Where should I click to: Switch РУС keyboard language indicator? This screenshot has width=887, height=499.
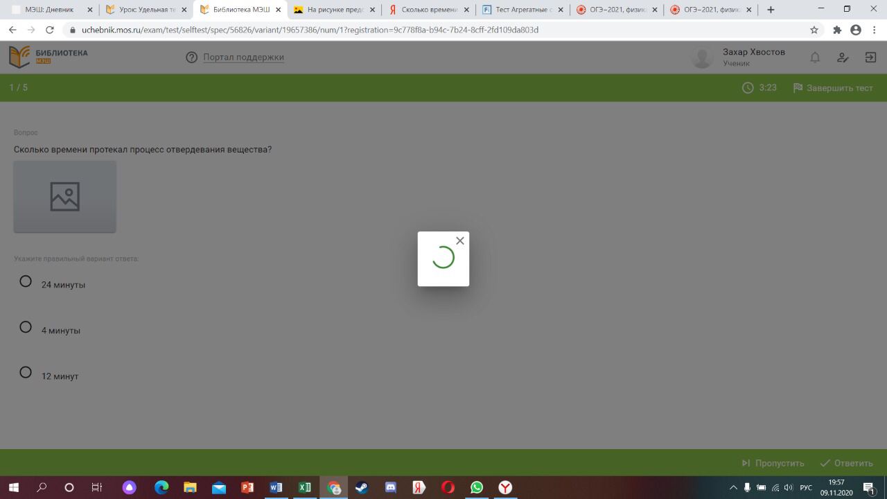(806, 487)
